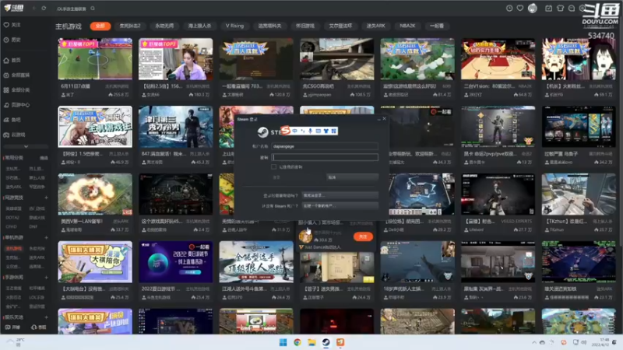Image resolution: width=623 pixels, height=350 pixels.
Task: Open the shirt skin icon in header
Action: coord(560,9)
